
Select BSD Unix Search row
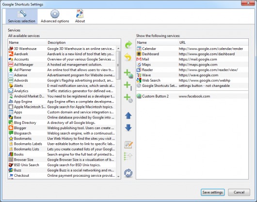(62, 165)
